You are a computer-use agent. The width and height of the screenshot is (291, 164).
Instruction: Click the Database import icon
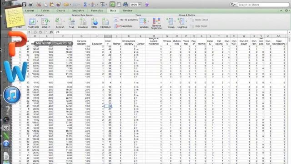point(83,21)
